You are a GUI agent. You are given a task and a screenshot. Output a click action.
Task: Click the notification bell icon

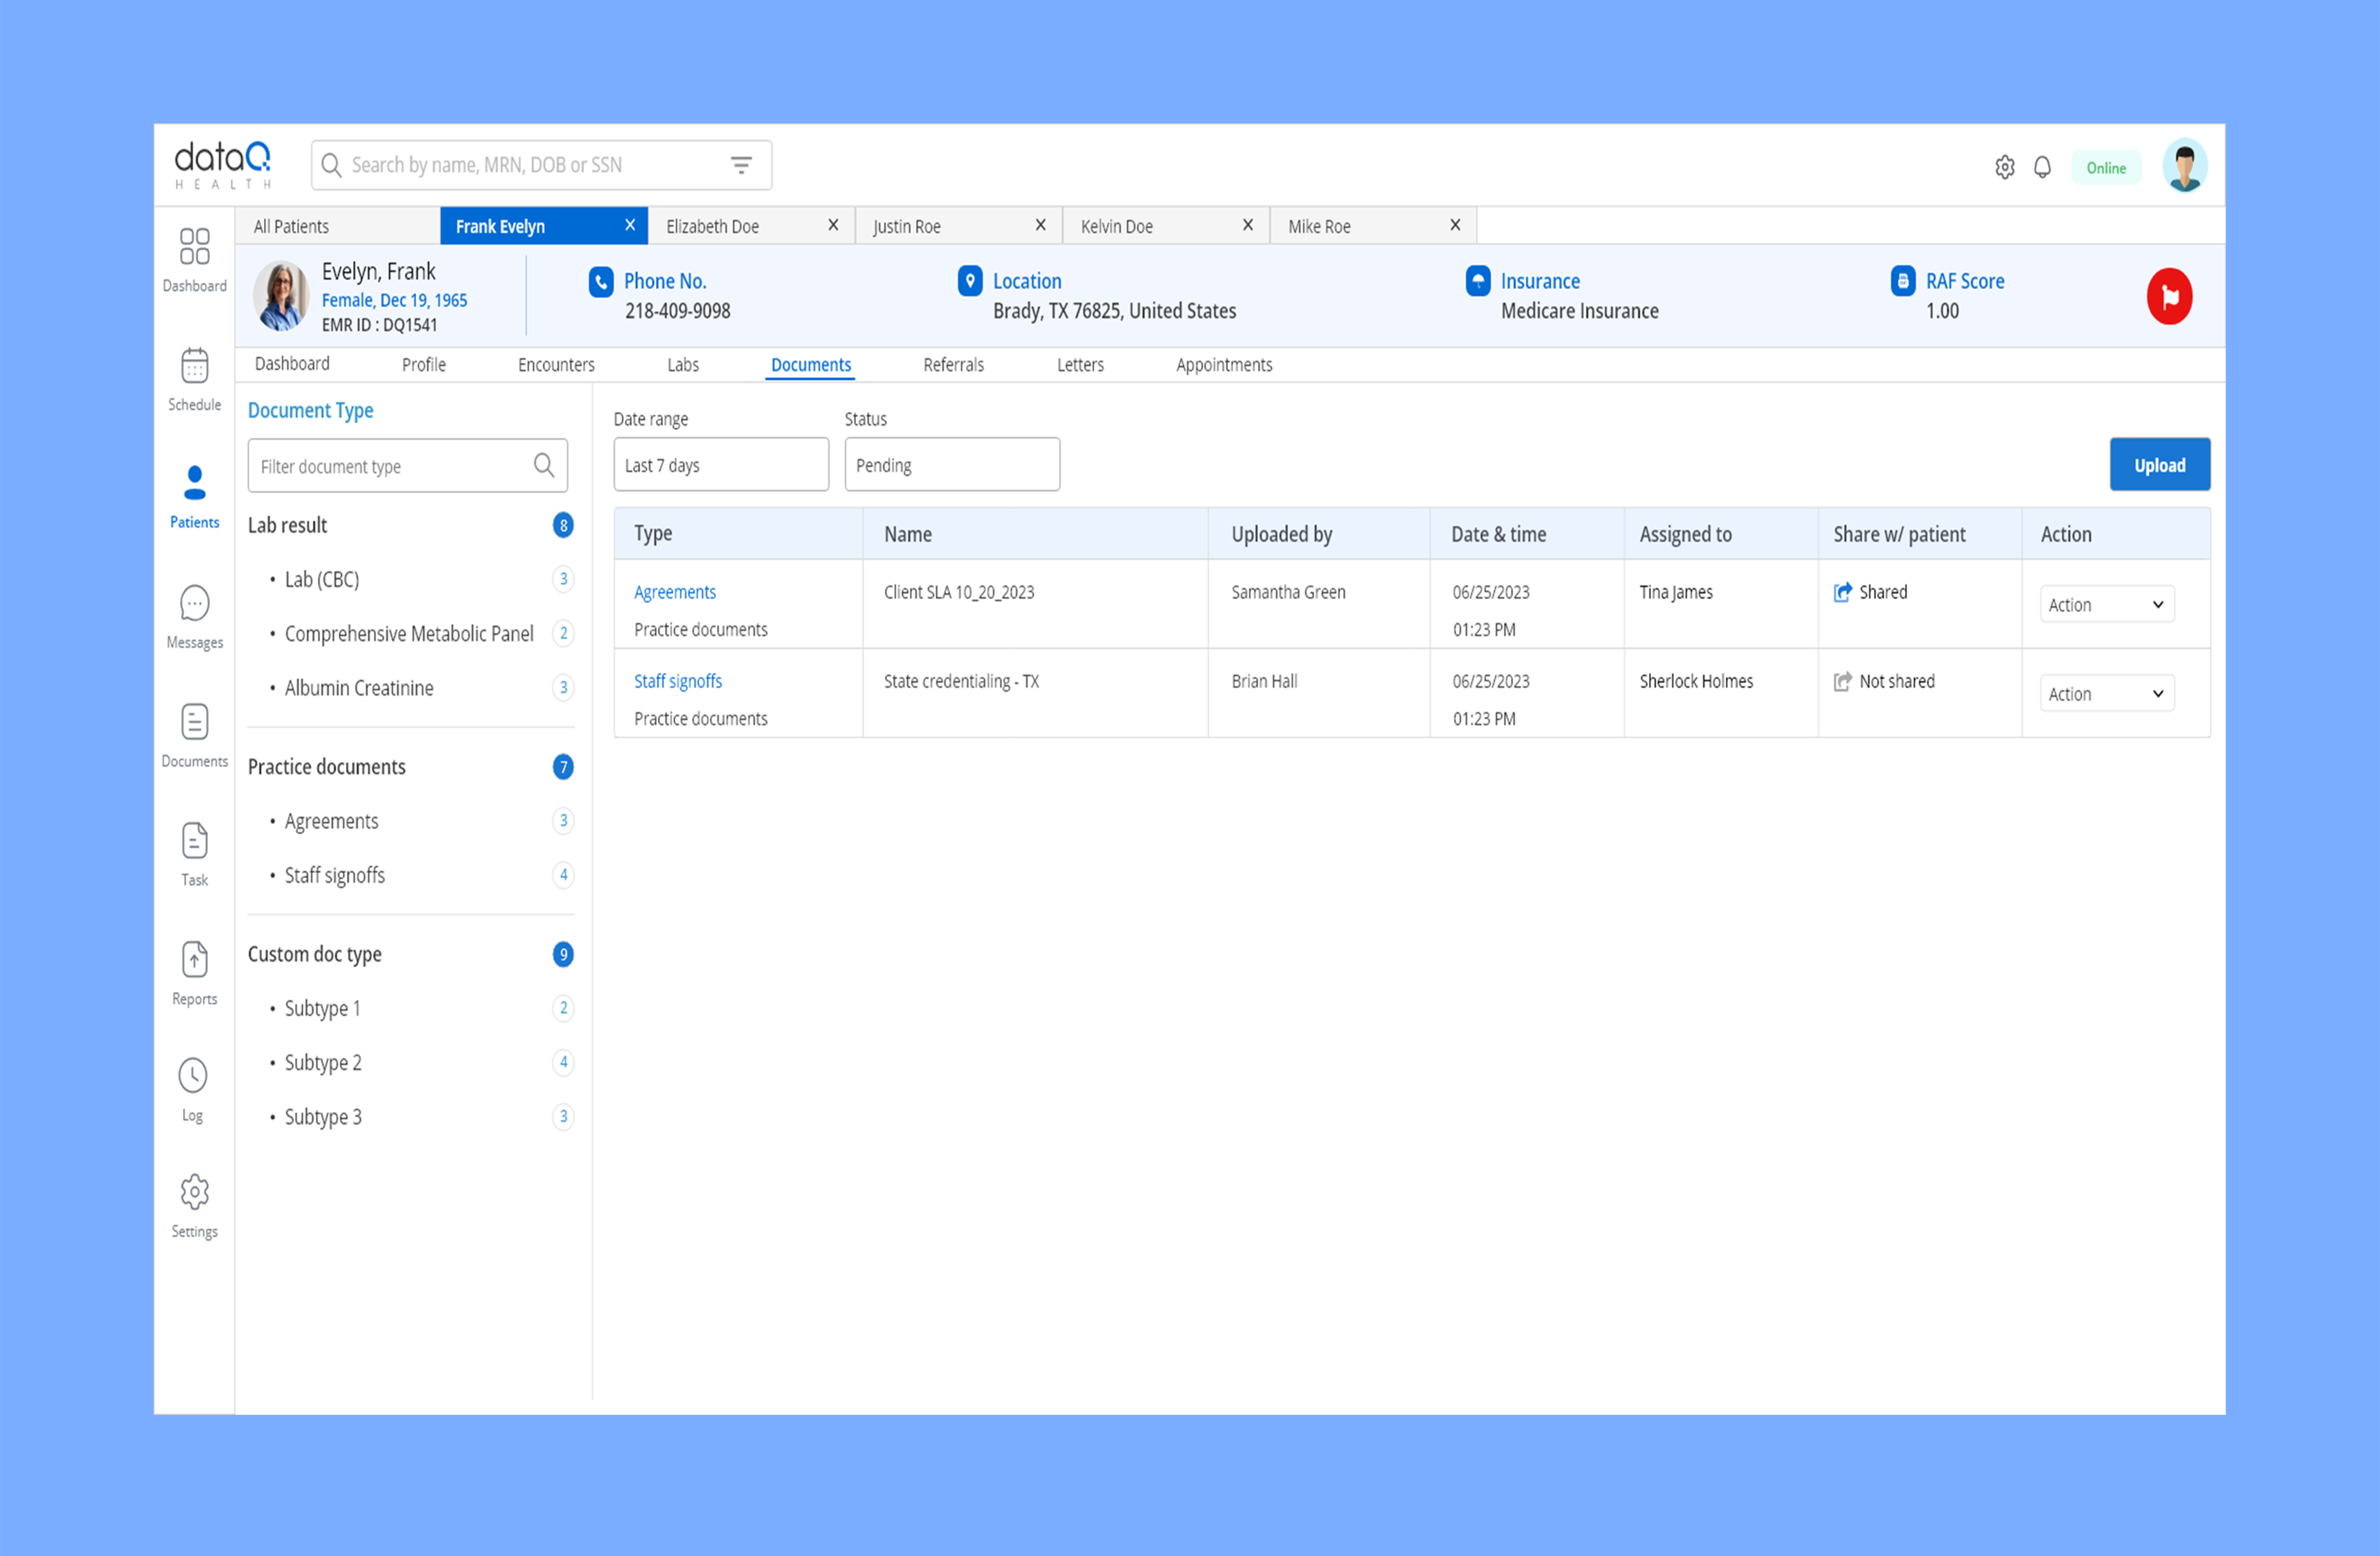click(2042, 167)
